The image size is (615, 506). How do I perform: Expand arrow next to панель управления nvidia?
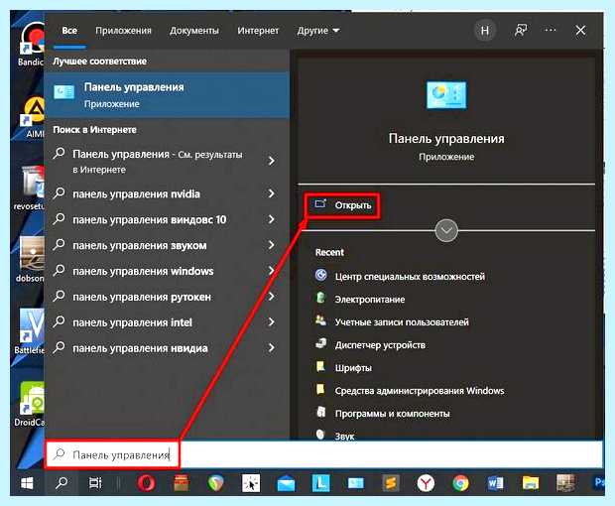(x=271, y=193)
